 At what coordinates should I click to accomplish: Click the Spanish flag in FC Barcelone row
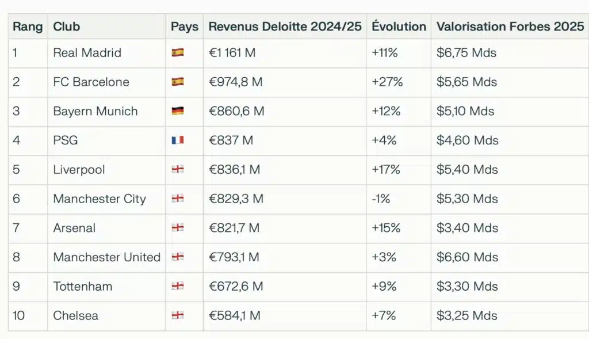click(177, 82)
